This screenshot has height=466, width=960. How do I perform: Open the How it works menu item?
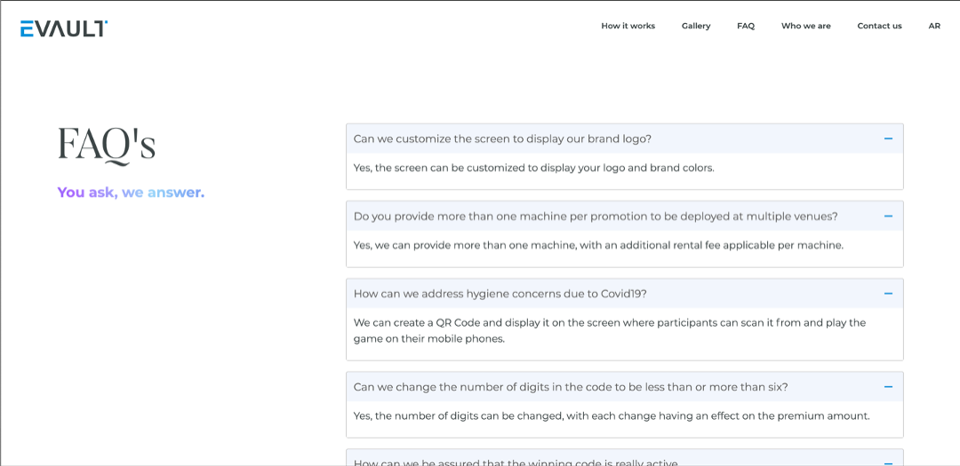click(628, 26)
